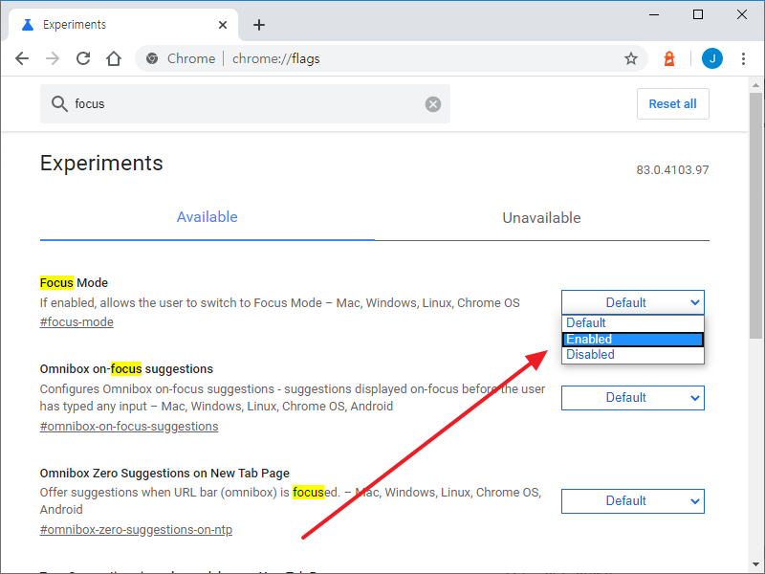Open the Omnibox Zero Suggestions dropdown

[x=633, y=501]
